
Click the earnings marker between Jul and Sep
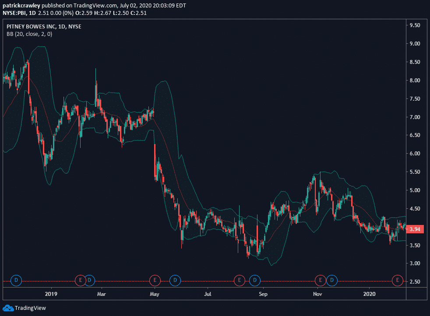240,281
